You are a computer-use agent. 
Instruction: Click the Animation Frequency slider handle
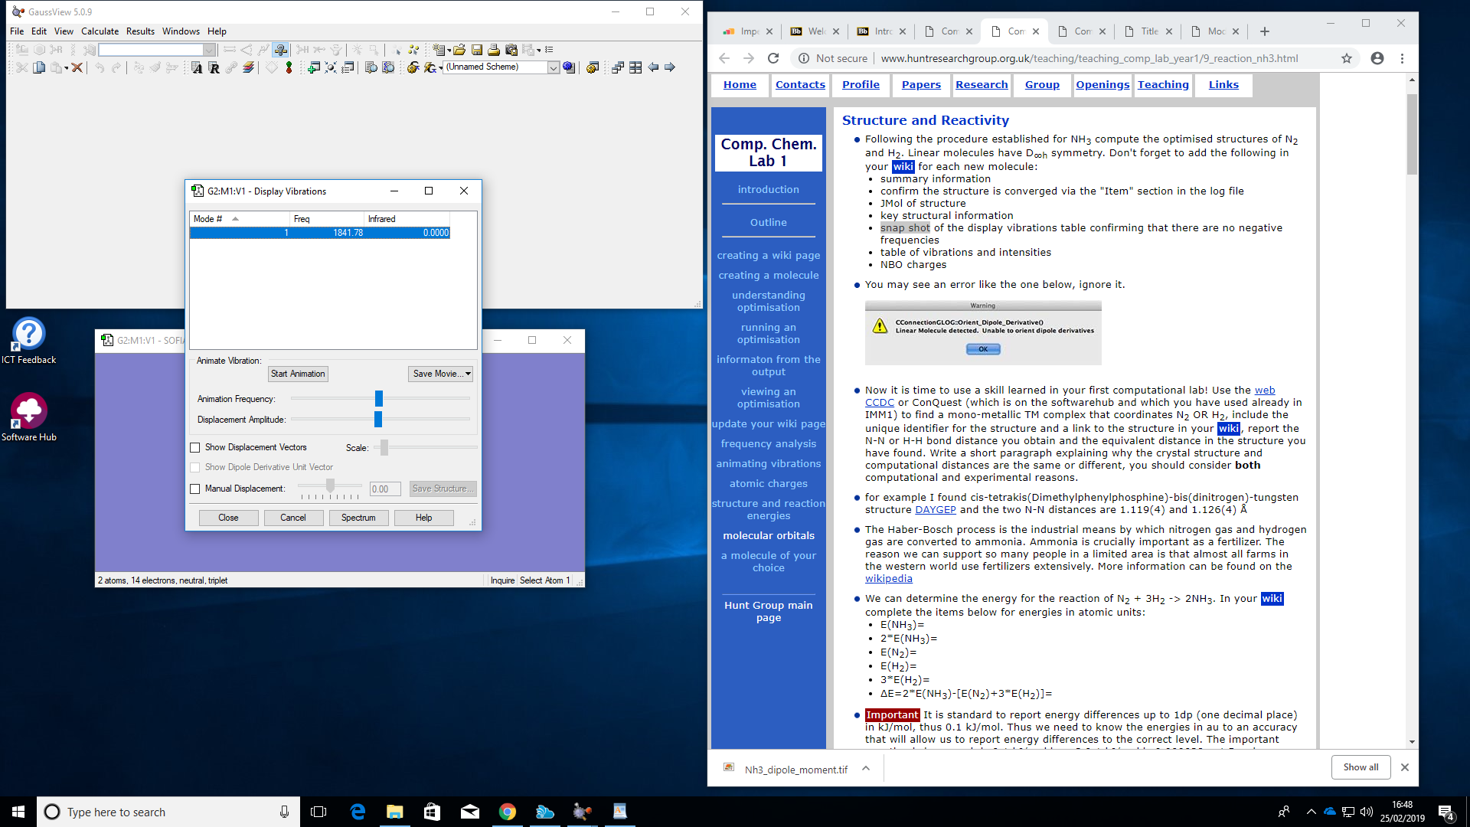pyautogui.click(x=378, y=398)
